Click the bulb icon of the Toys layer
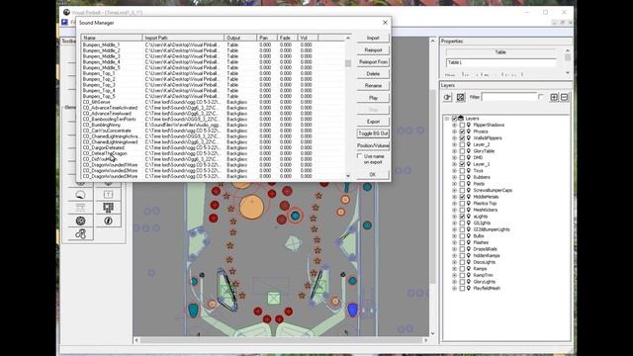Image resolution: width=633 pixels, height=356 pixels. point(469,171)
